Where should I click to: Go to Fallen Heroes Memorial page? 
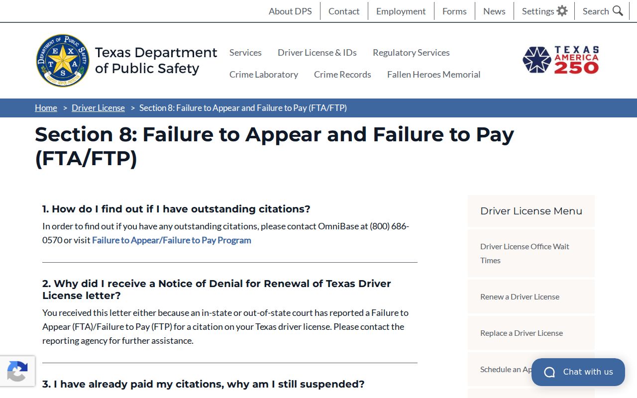(x=434, y=74)
